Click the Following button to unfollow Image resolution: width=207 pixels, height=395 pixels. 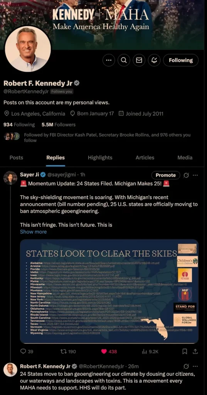point(180,60)
